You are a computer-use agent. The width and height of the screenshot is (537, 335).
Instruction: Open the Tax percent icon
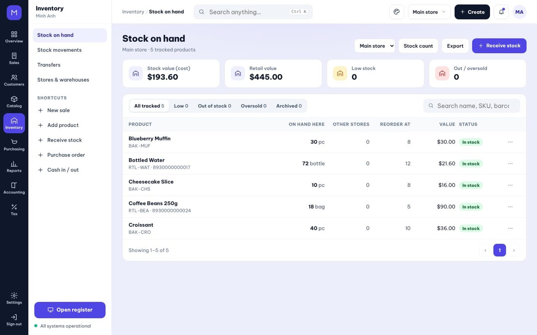(x=14, y=210)
